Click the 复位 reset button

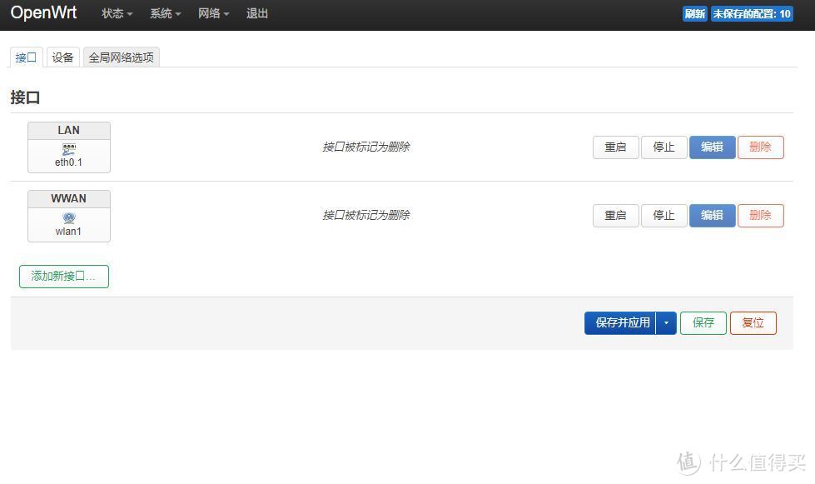coord(753,322)
